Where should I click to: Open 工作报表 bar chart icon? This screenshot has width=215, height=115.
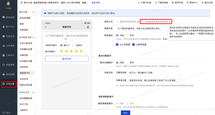[x=4, y=46]
